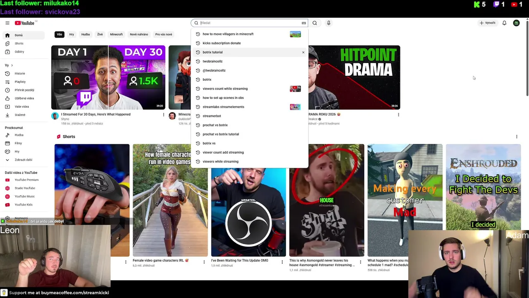529x298 pixels.
Task: Open 'I Streamed For 30 Days' video thumbnail
Action: (x=108, y=77)
